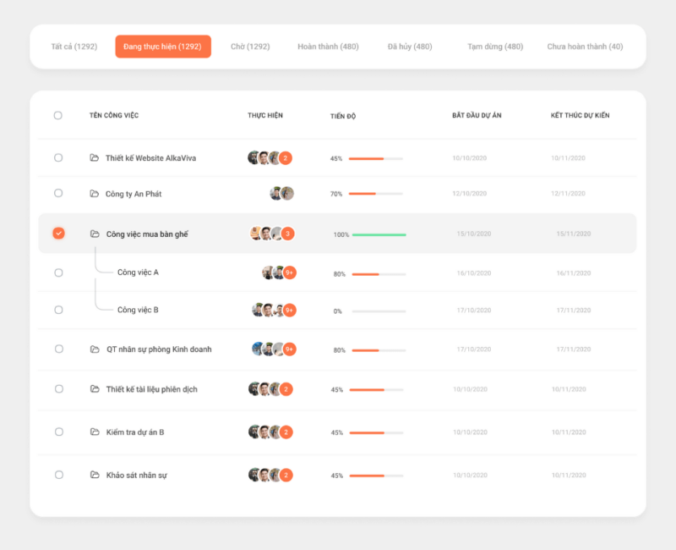
Task: Open extra members badge 2 for Khảo sát nhân sự
Action: (286, 475)
